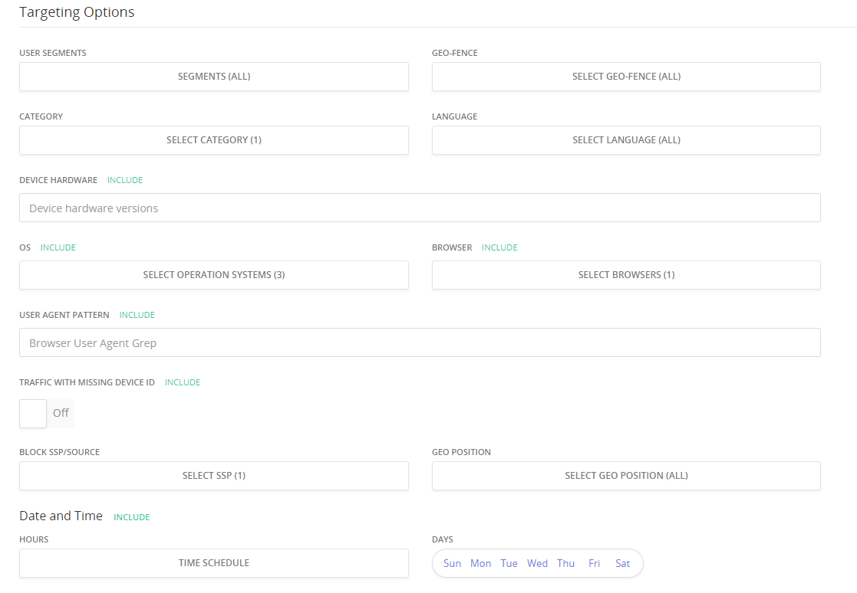Open Select Geo Position (All) selector
The width and height of the screenshot is (857, 593).
626,476
